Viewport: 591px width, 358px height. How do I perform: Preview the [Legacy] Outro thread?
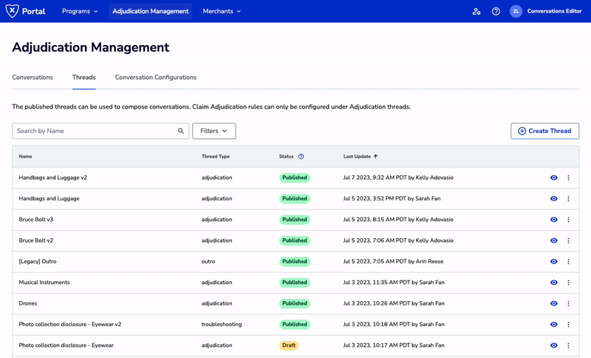(x=554, y=261)
